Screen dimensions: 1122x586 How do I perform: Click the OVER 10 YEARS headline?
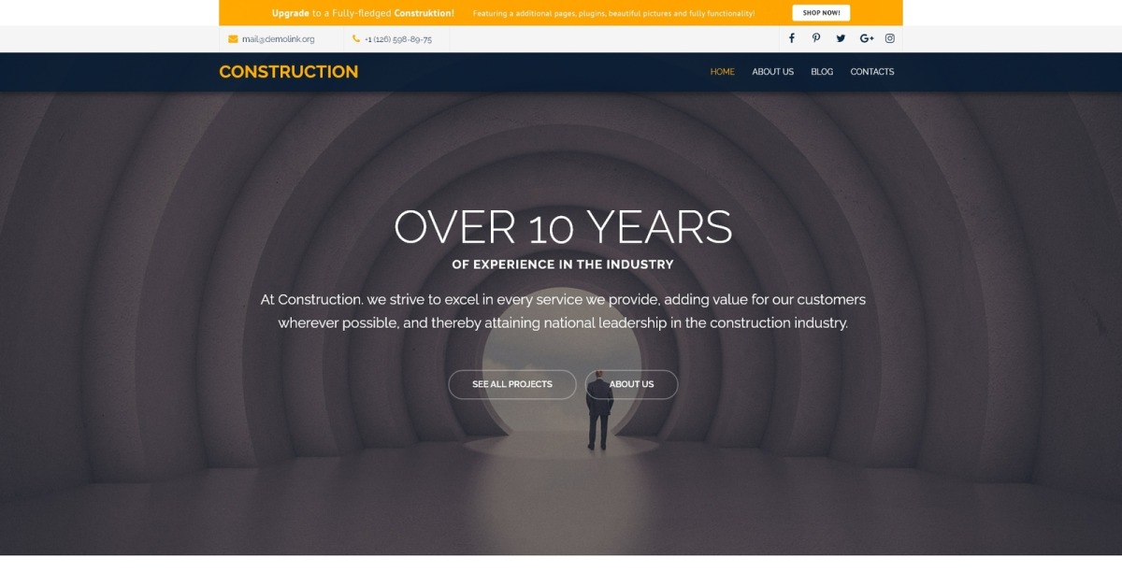click(x=563, y=227)
